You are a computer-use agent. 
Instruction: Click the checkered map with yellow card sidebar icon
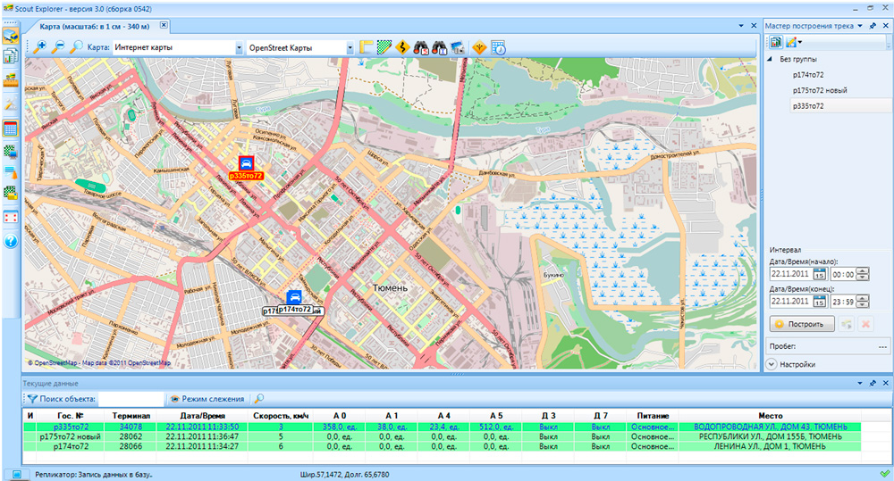tap(10, 193)
